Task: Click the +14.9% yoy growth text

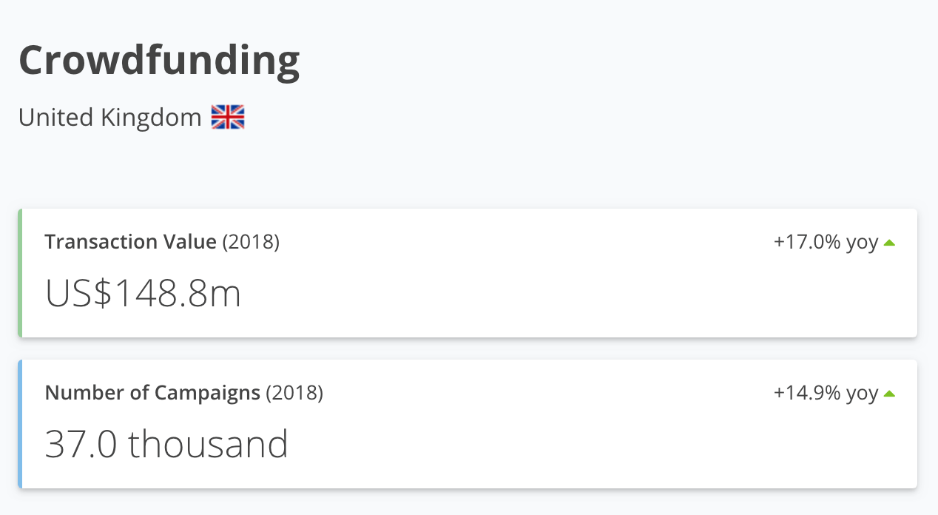Action: point(826,393)
